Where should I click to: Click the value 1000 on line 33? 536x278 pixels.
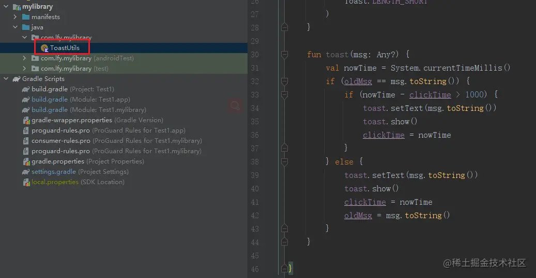[474, 94]
